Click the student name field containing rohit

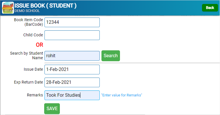pos(72,56)
